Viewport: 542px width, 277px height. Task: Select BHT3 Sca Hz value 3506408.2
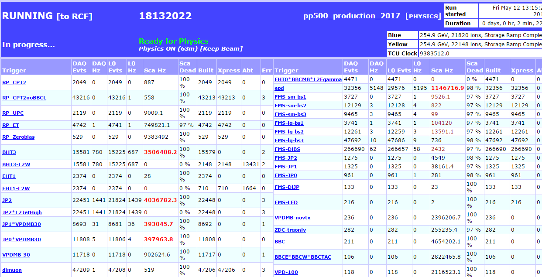161,152
